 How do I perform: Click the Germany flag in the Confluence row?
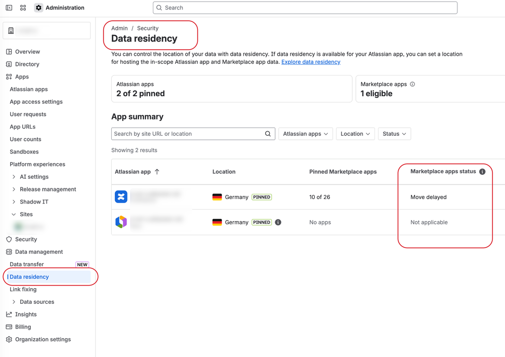pyautogui.click(x=217, y=197)
